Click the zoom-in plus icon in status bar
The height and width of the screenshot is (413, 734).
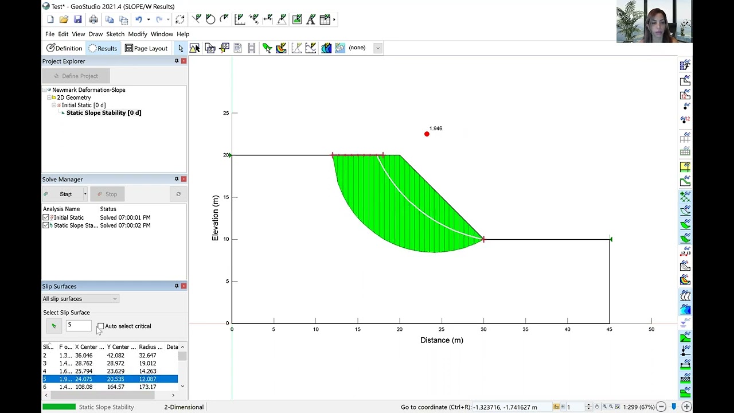click(x=686, y=407)
